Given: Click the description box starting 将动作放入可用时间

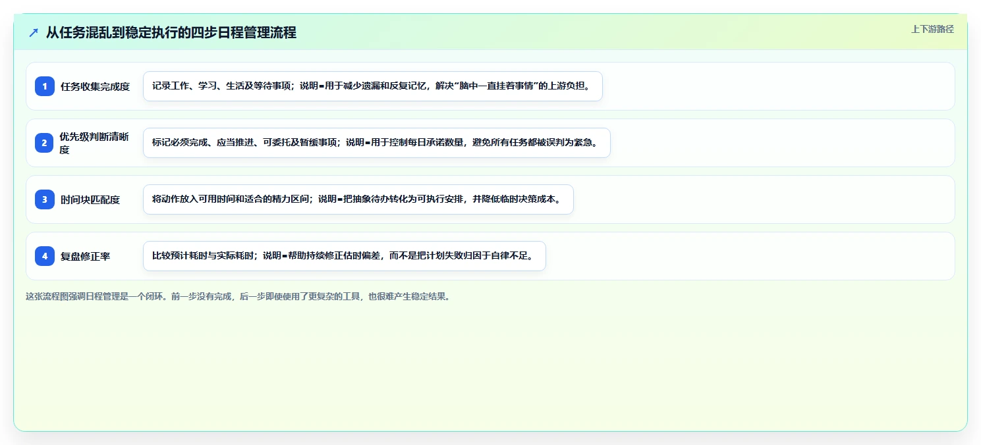Looking at the screenshot, I should tap(358, 199).
